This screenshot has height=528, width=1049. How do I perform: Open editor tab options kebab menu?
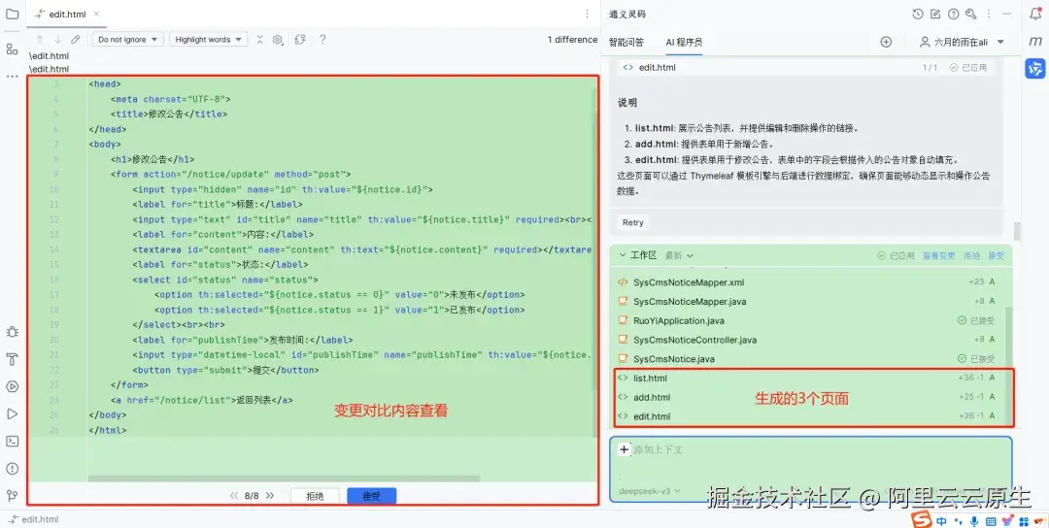coord(587,14)
